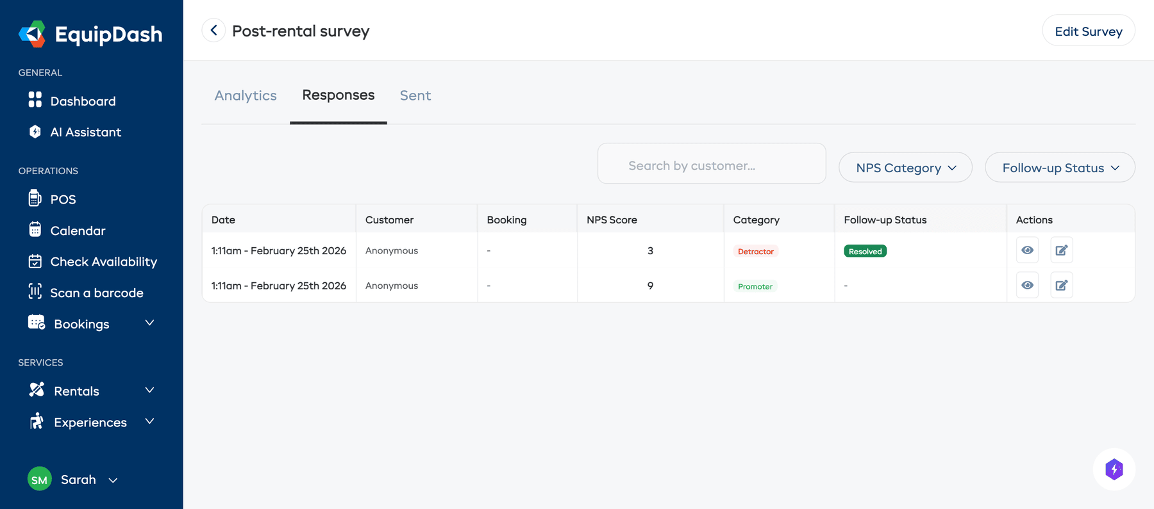
Task: Expand the Rentals menu chevron
Action: pos(149,390)
